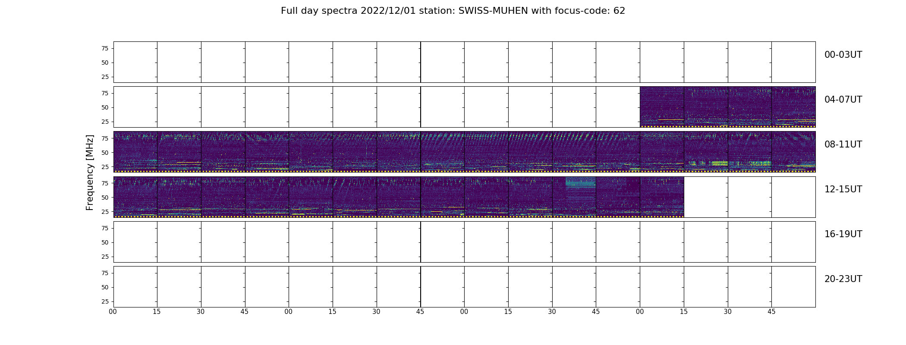Screen dimensions: 906x345
Task: Click the last empty panel in 20-23UT row
Action: point(793,286)
